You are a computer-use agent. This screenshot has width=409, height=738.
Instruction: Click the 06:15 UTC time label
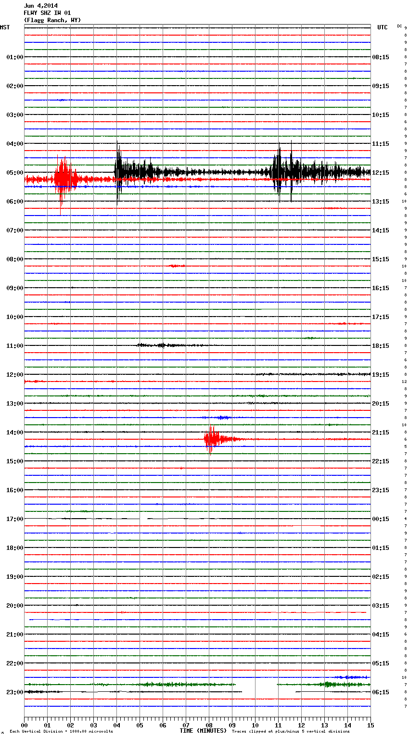[381, 692]
